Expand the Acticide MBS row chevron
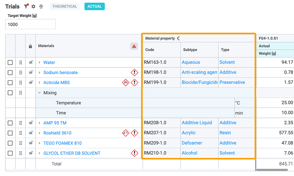294x176 pixels. pos(39,83)
